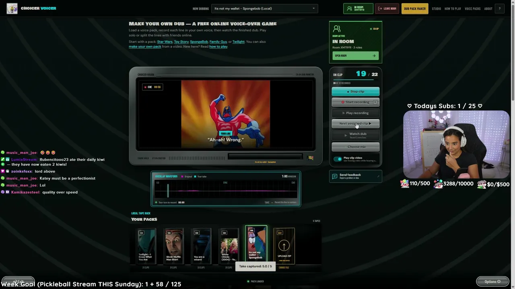515x289 pixels.
Task: Open the Twilight pack link
Action: click(x=239, y=42)
